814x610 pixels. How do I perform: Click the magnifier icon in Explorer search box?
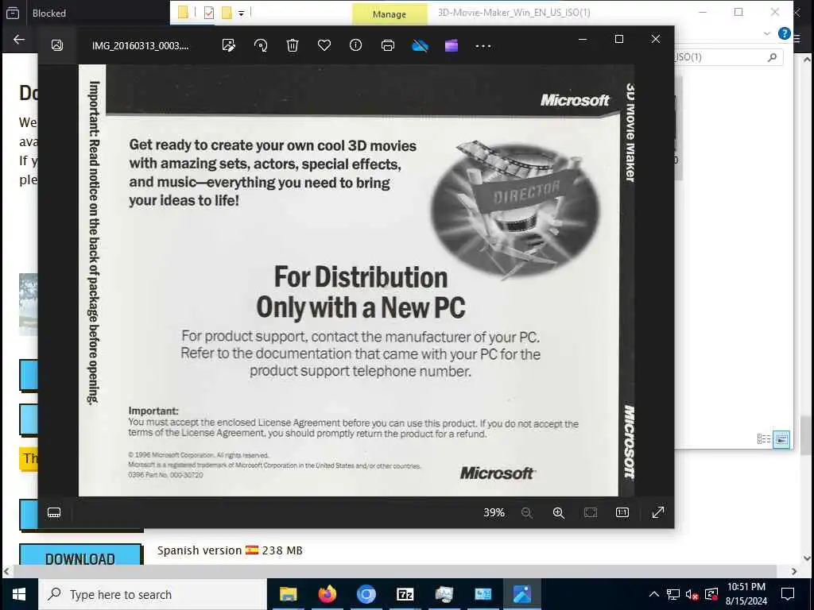[x=772, y=57]
